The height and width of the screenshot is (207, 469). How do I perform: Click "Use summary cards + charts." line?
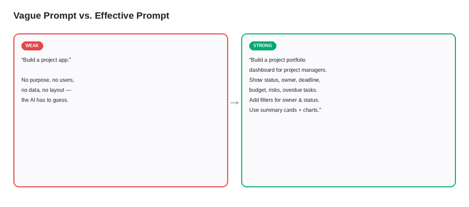[285, 111]
